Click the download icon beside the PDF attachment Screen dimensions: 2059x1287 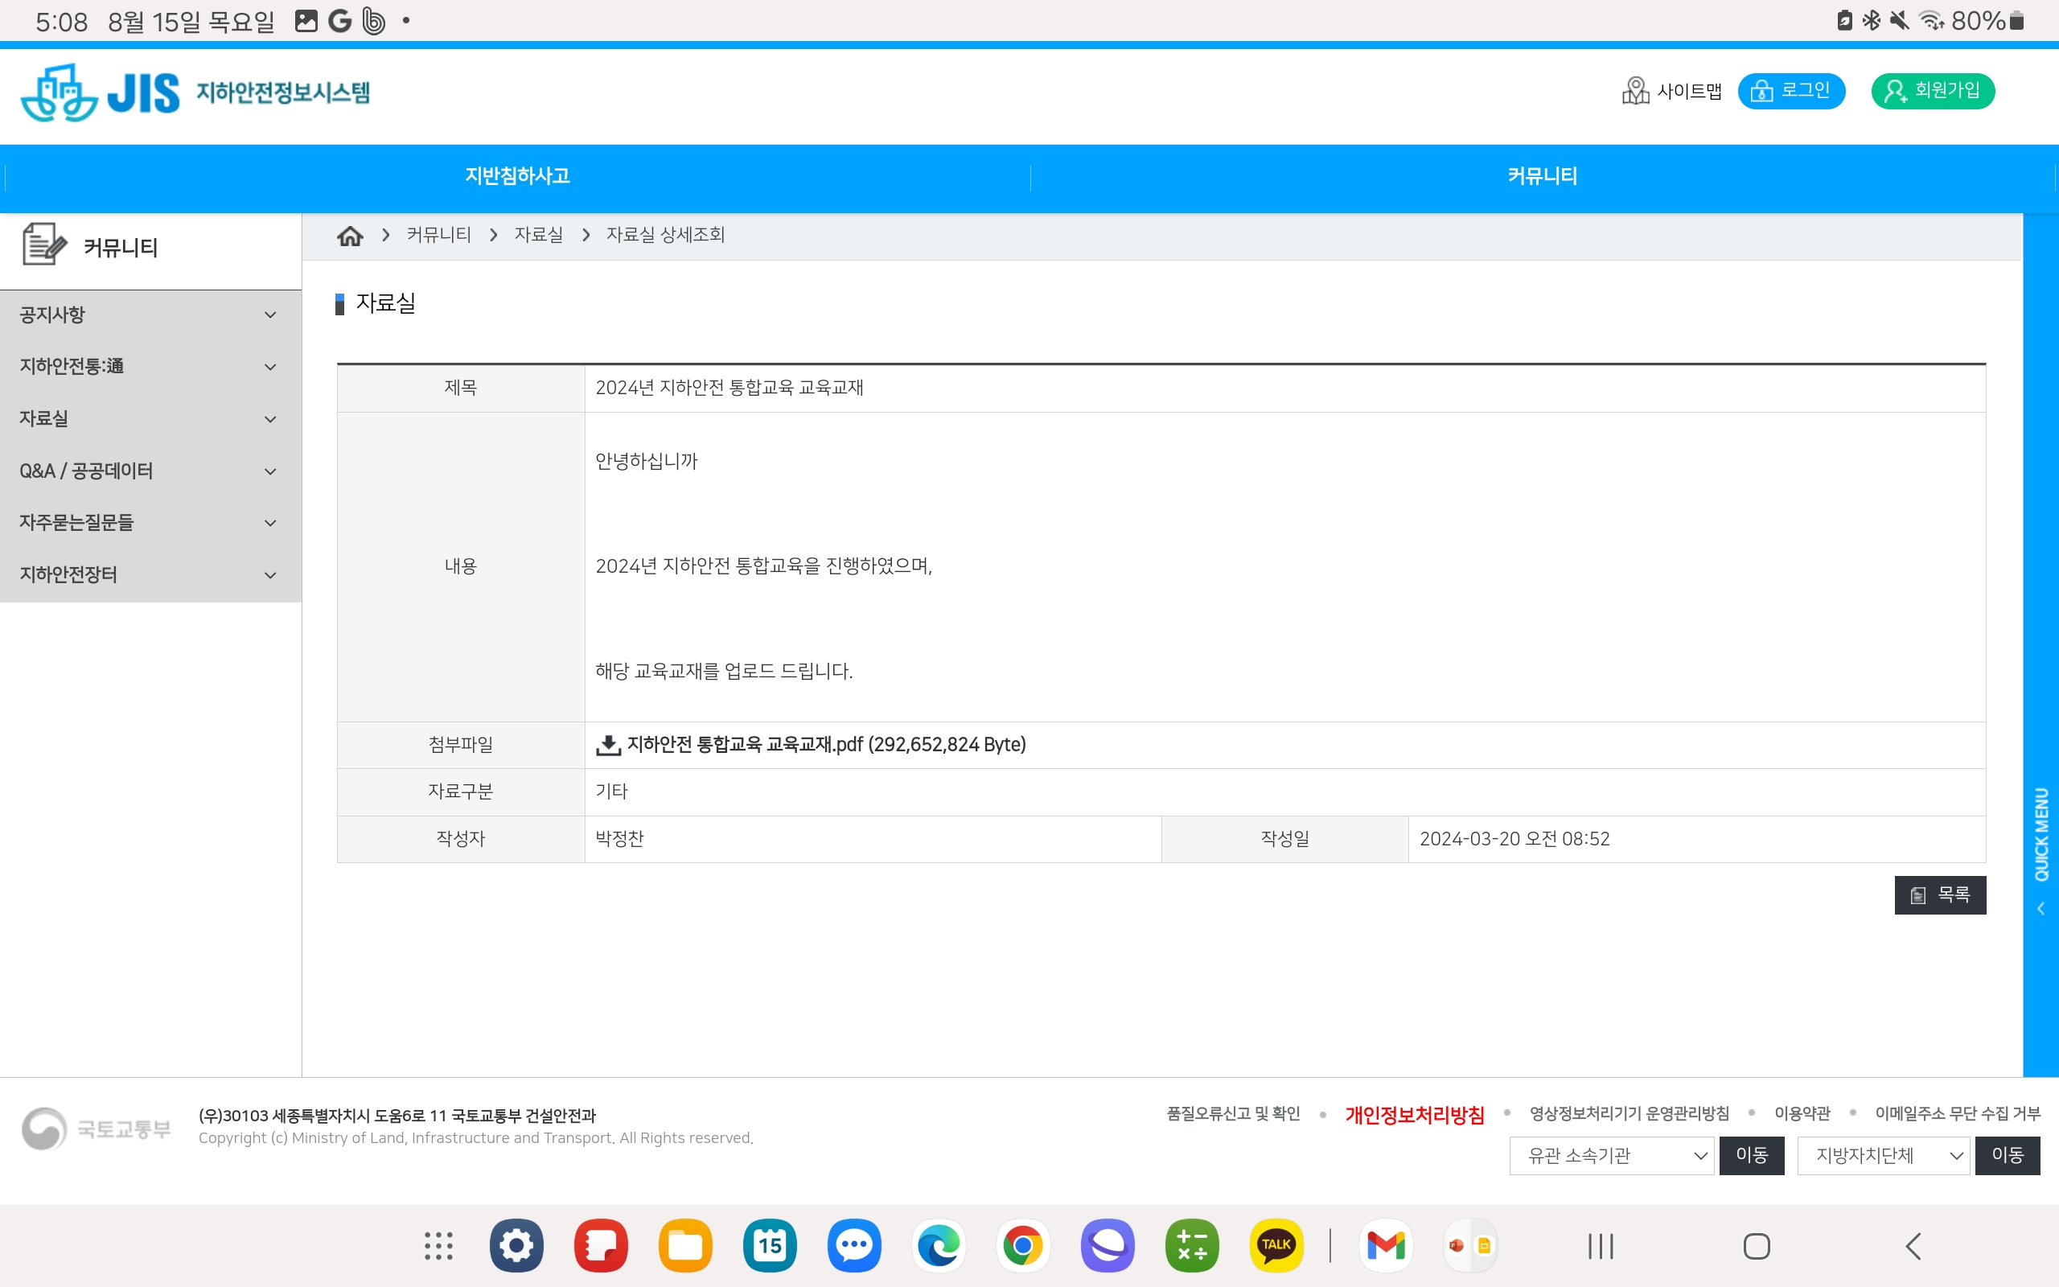click(x=607, y=745)
